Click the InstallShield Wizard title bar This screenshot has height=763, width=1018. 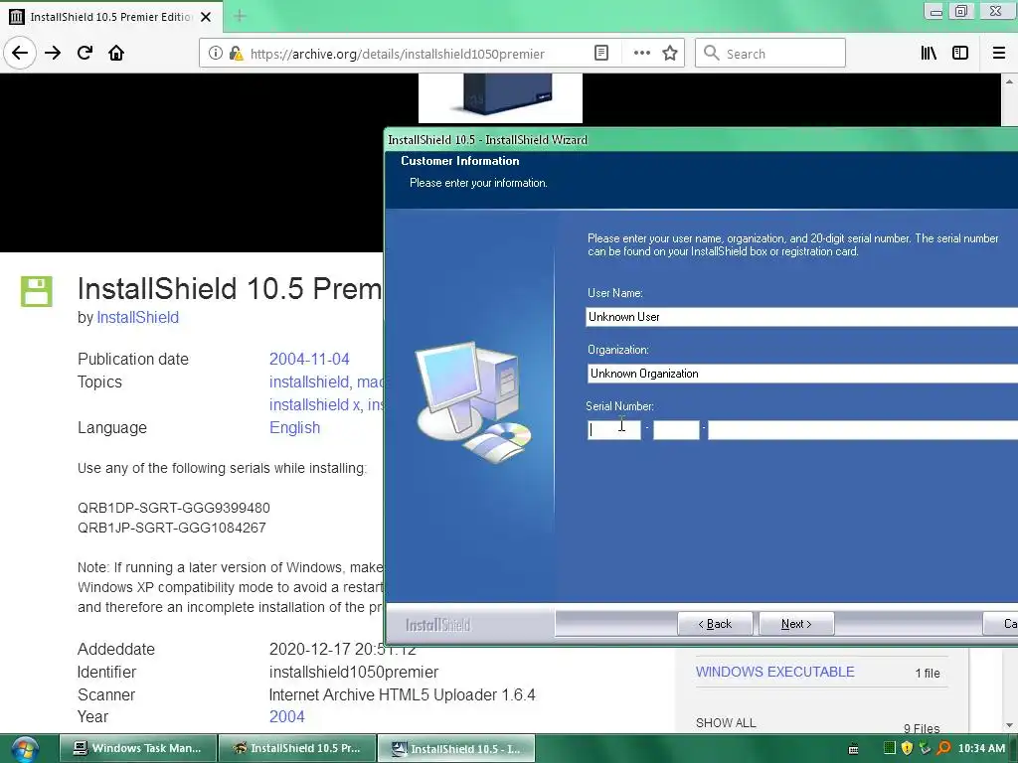(x=701, y=139)
